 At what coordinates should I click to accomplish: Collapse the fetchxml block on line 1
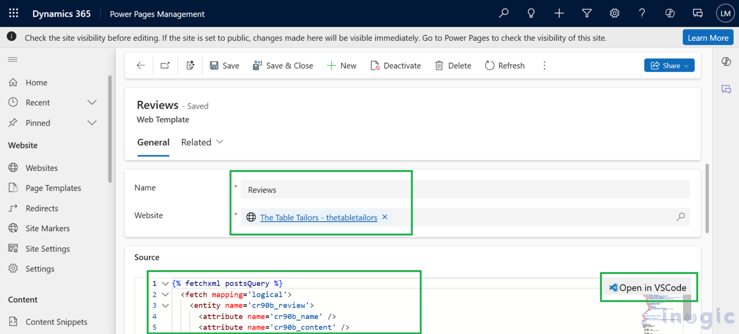pos(165,283)
